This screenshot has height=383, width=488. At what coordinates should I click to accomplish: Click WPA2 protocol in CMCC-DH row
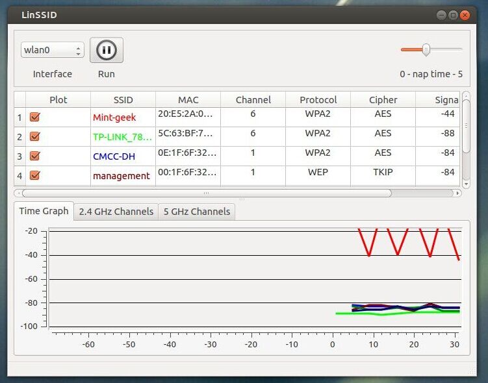coord(318,156)
